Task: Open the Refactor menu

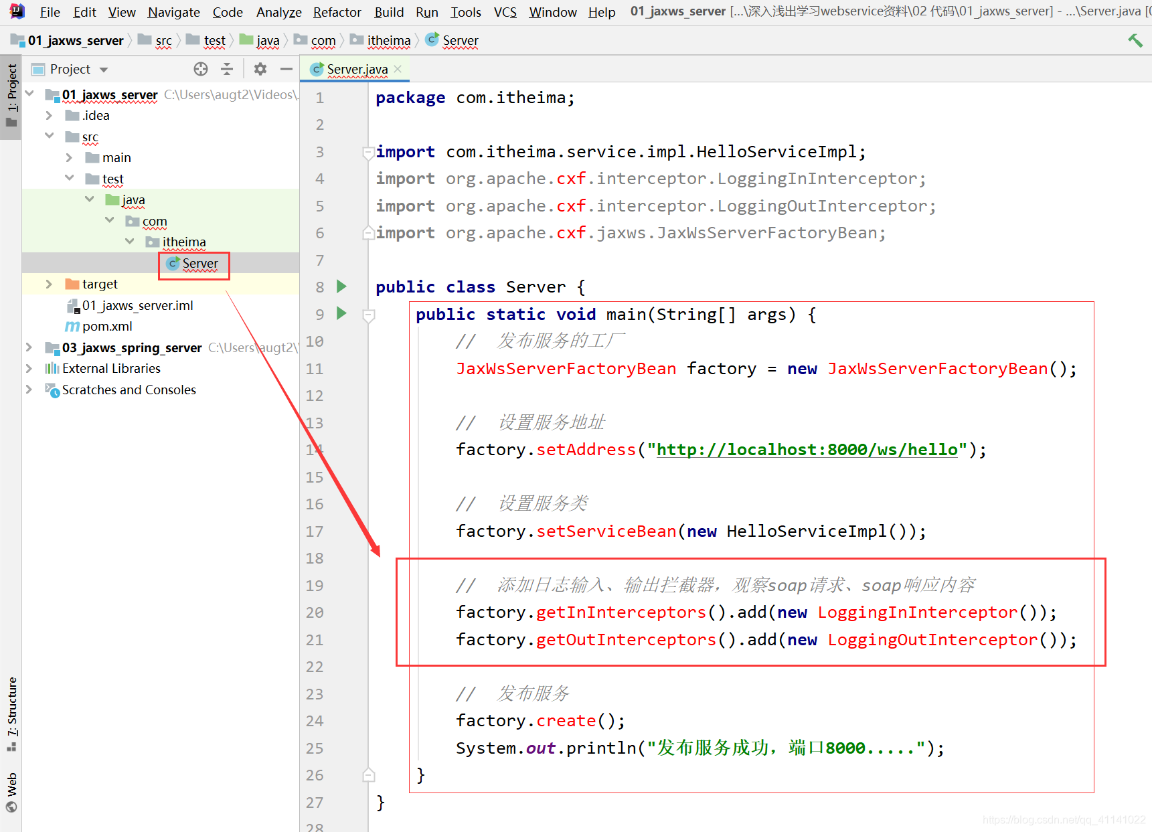Action: 337,12
